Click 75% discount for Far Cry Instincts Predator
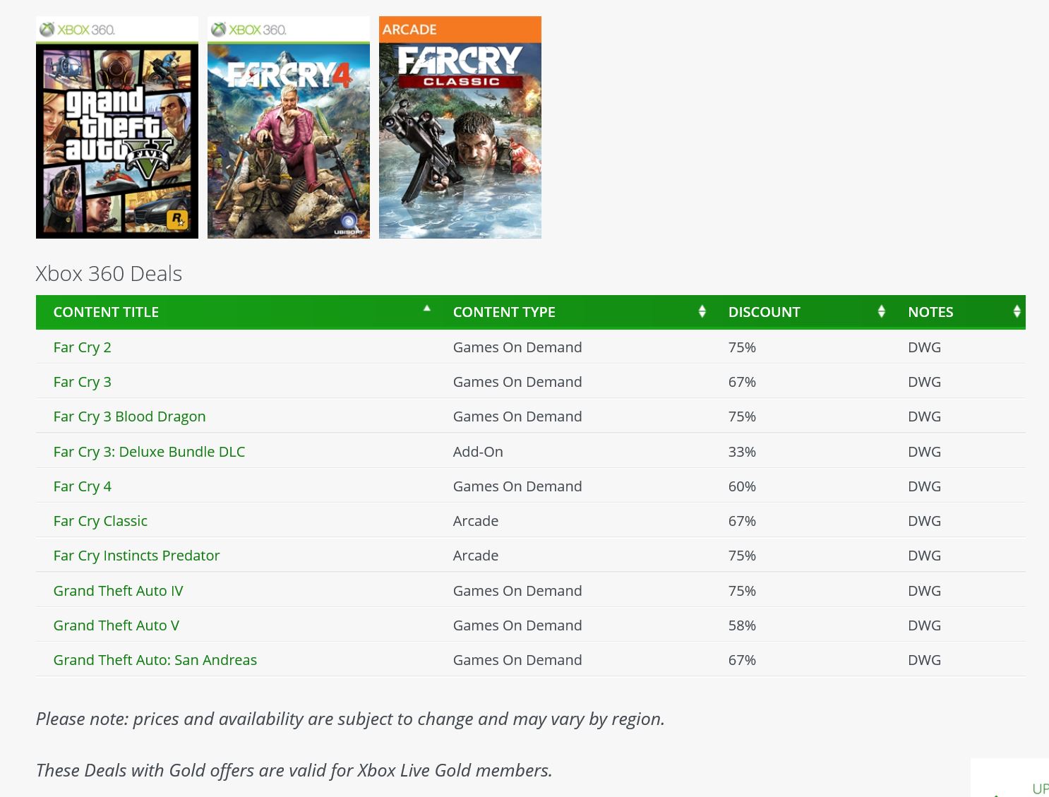This screenshot has height=797, width=1049. [742, 556]
